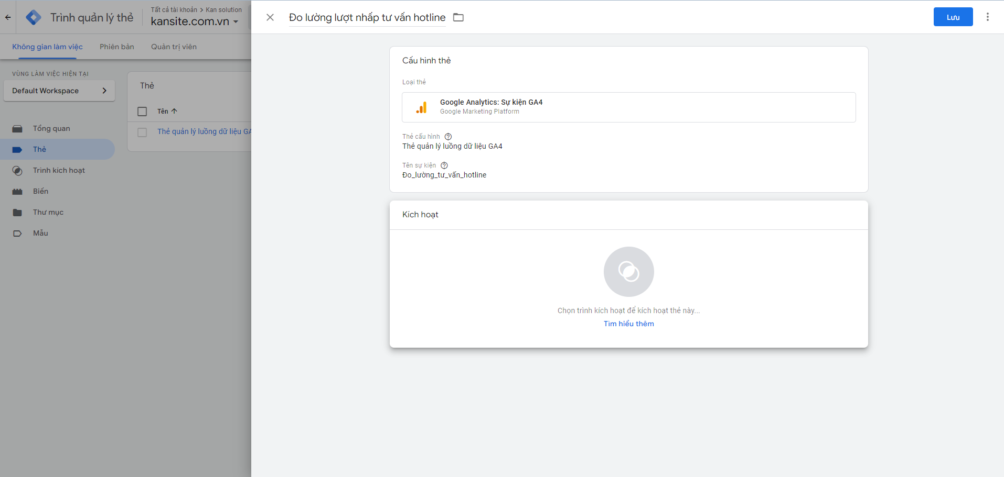
Task: Tick checkbox for Thẻ quản lý luồng dữ liệu row
Action: tap(142, 132)
